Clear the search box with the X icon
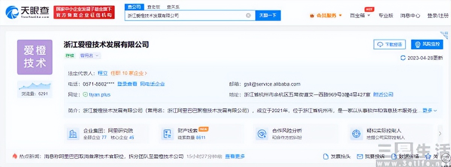Viewport: 451px width, 167px height. coord(248,15)
